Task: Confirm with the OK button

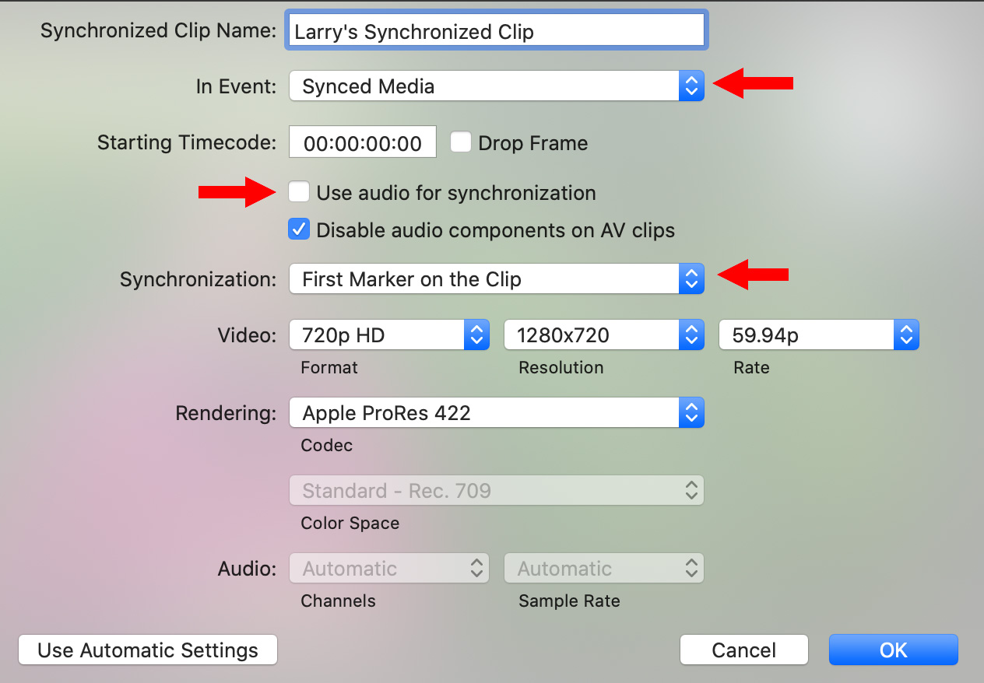Action: point(894,650)
